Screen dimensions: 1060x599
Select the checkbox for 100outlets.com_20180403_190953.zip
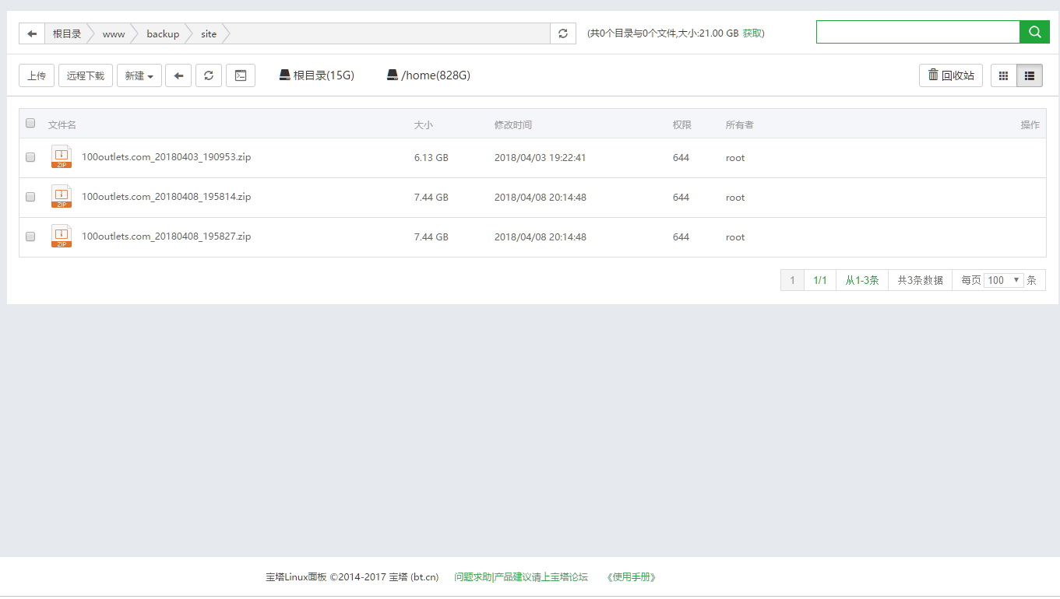click(x=30, y=157)
